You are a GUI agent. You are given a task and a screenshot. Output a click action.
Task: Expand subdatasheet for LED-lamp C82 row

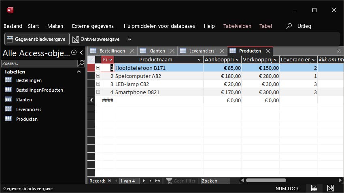point(98,84)
